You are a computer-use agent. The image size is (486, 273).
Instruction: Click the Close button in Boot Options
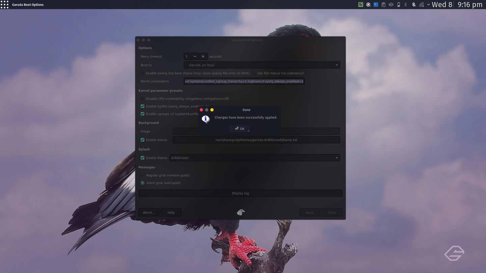[x=332, y=212]
